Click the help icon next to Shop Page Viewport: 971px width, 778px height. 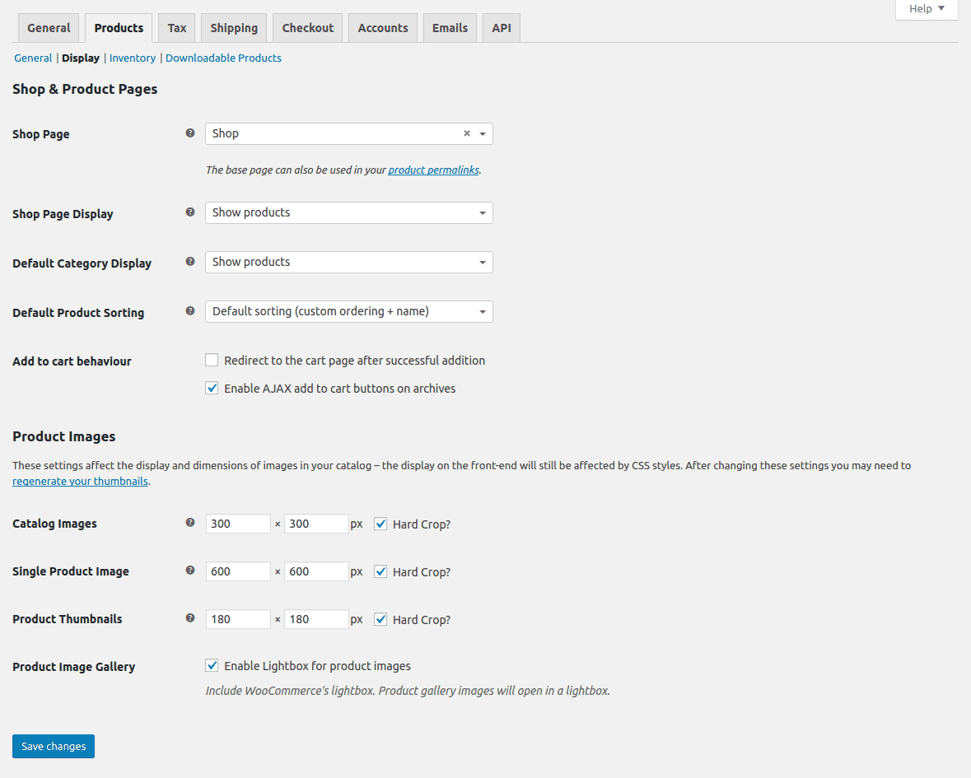coord(190,133)
